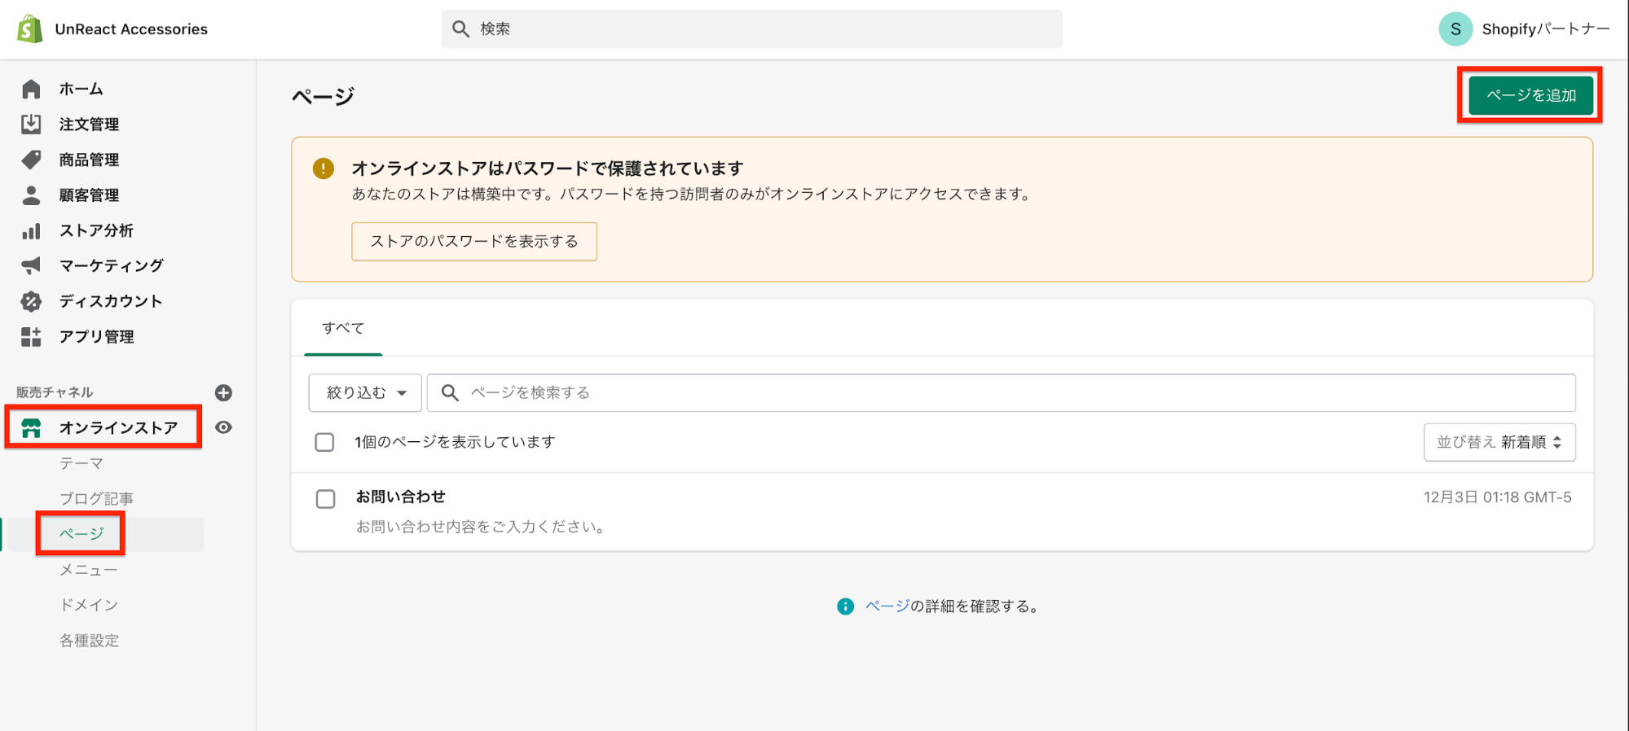The image size is (1629, 731).
Task: Open customers via the person icon
Action: point(31,195)
